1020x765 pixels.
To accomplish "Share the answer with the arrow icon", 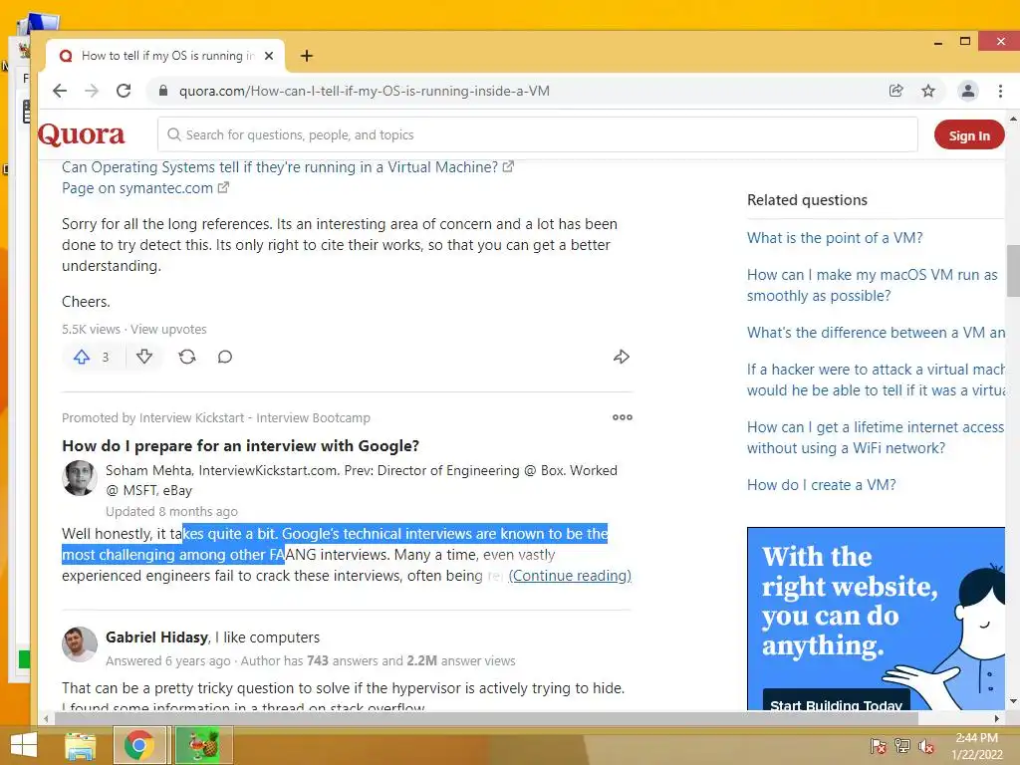I will [x=622, y=357].
